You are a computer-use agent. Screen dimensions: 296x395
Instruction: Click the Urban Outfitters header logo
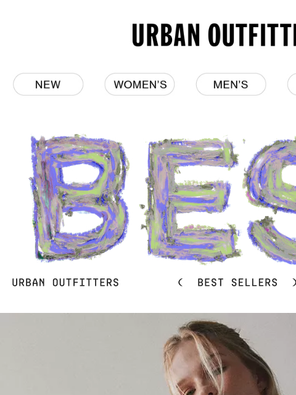pos(214,35)
